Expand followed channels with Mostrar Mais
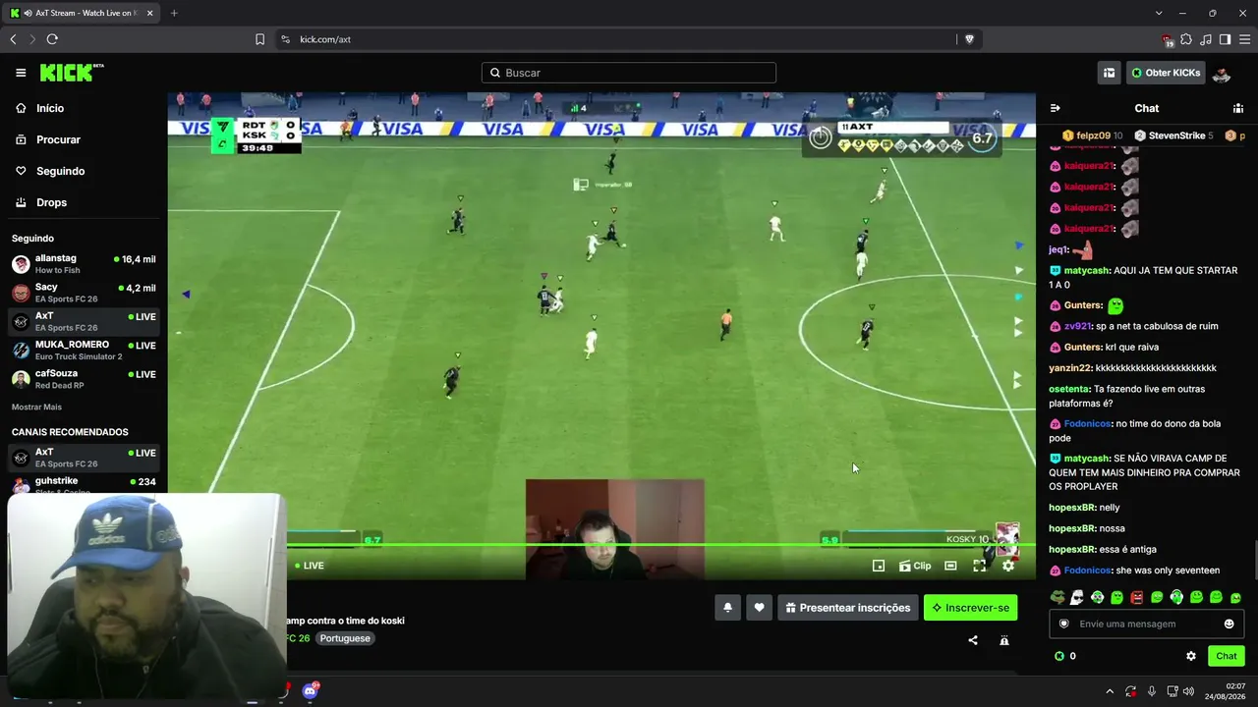 point(36,407)
